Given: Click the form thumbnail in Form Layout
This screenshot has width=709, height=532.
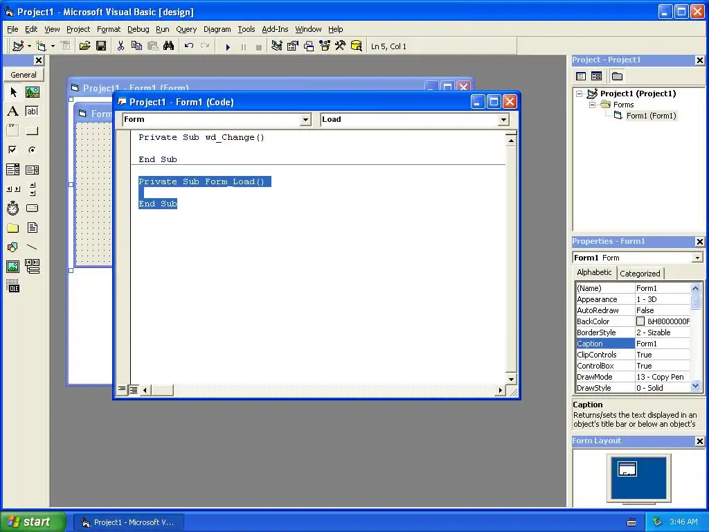Looking at the screenshot, I should coord(627,469).
